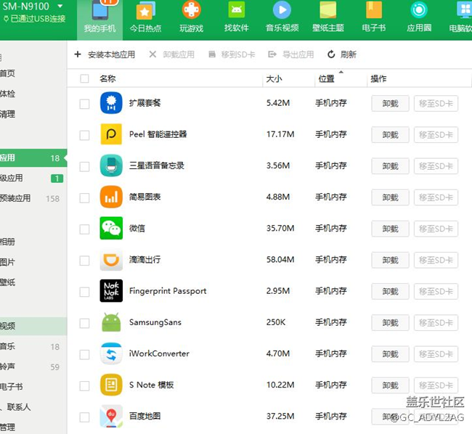Click 卸载 button for Peel 智能遥控器

pyautogui.click(x=390, y=135)
